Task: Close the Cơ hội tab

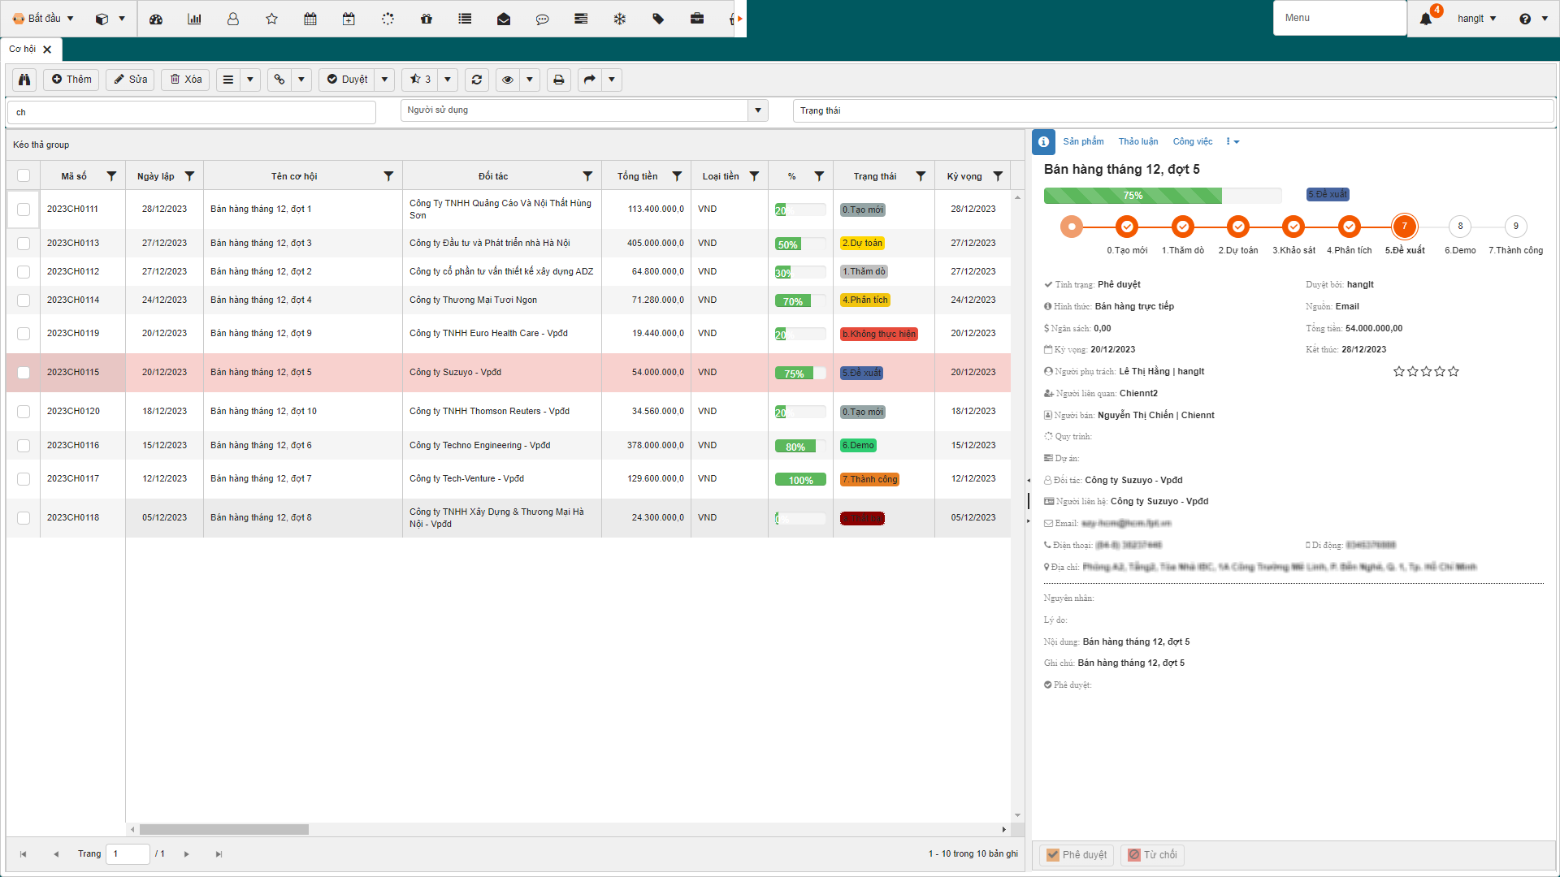Action: click(47, 50)
